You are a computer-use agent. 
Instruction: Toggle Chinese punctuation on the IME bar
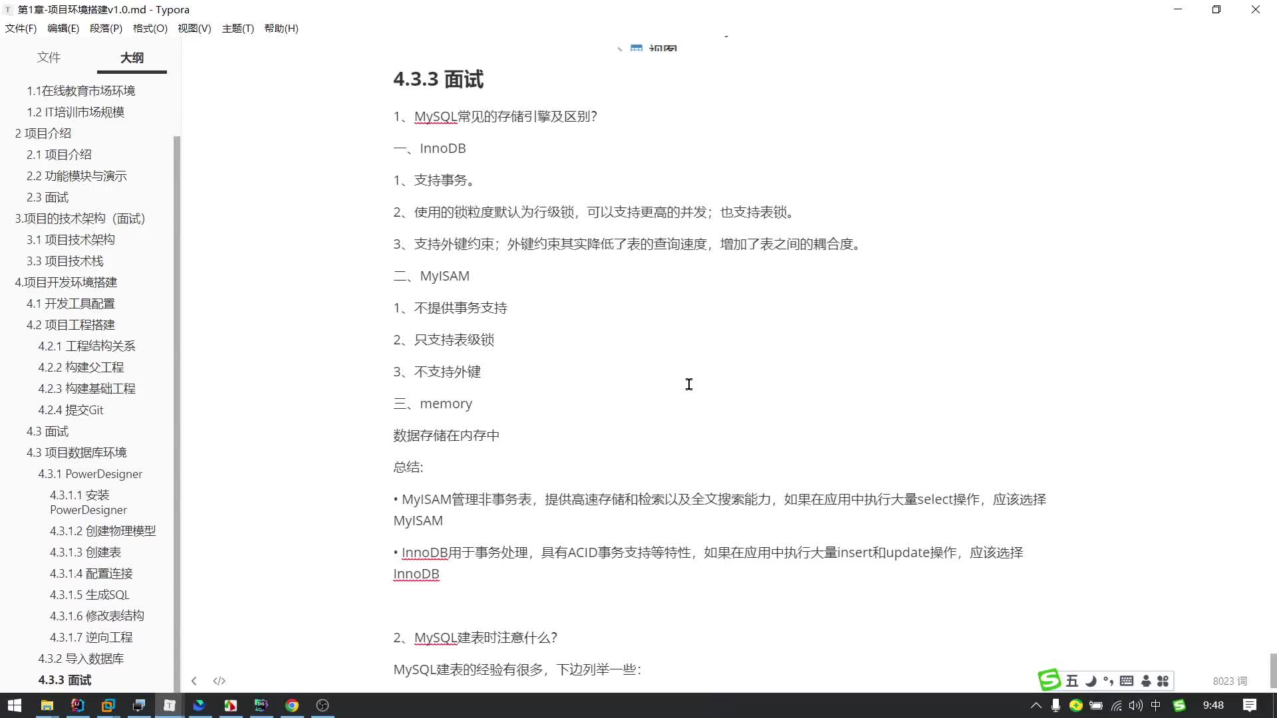pos(1108,681)
